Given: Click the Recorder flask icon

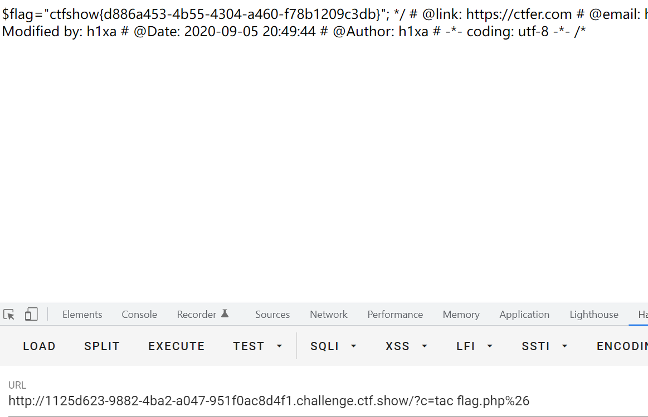Looking at the screenshot, I should point(225,314).
